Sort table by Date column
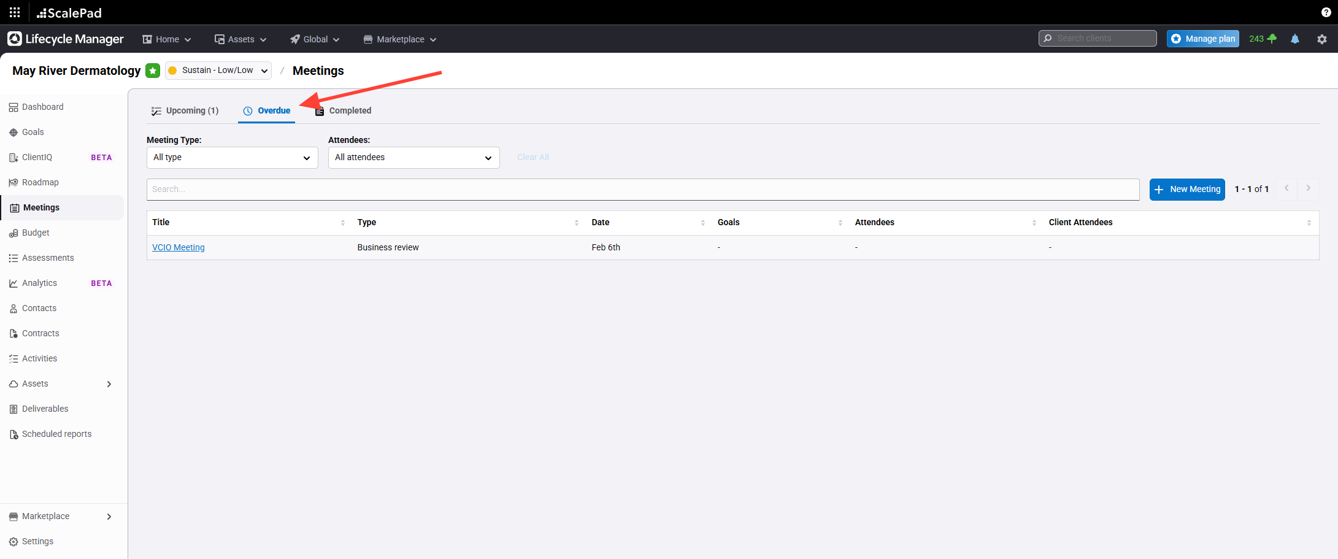Viewport: 1338px width, 559px height. click(x=702, y=223)
